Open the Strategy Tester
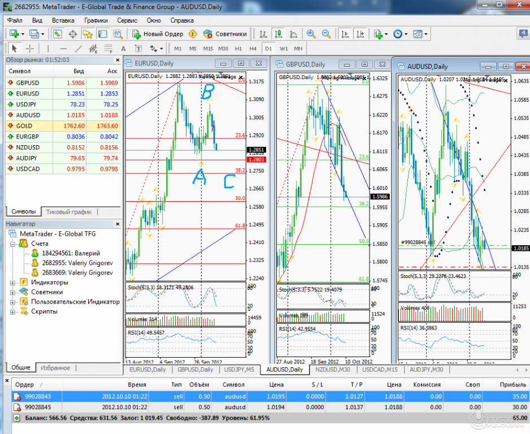 tap(116, 33)
